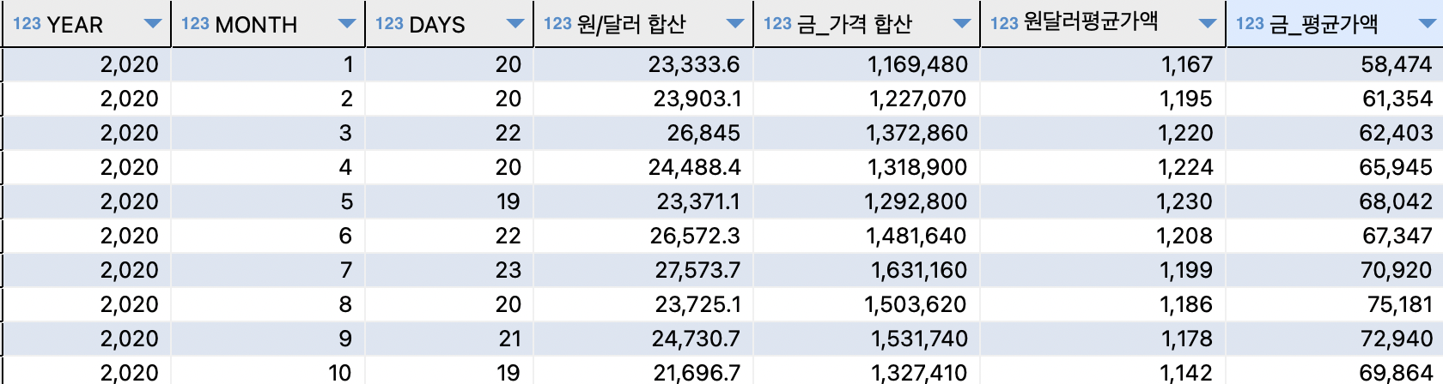
Task: Select cell 72,940 in 금_평균가액
Action: click(x=1334, y=339)
